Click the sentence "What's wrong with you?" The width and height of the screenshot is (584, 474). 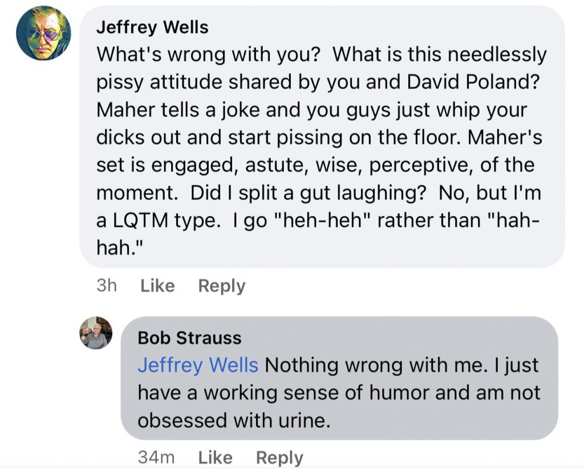tap(209, 55)
